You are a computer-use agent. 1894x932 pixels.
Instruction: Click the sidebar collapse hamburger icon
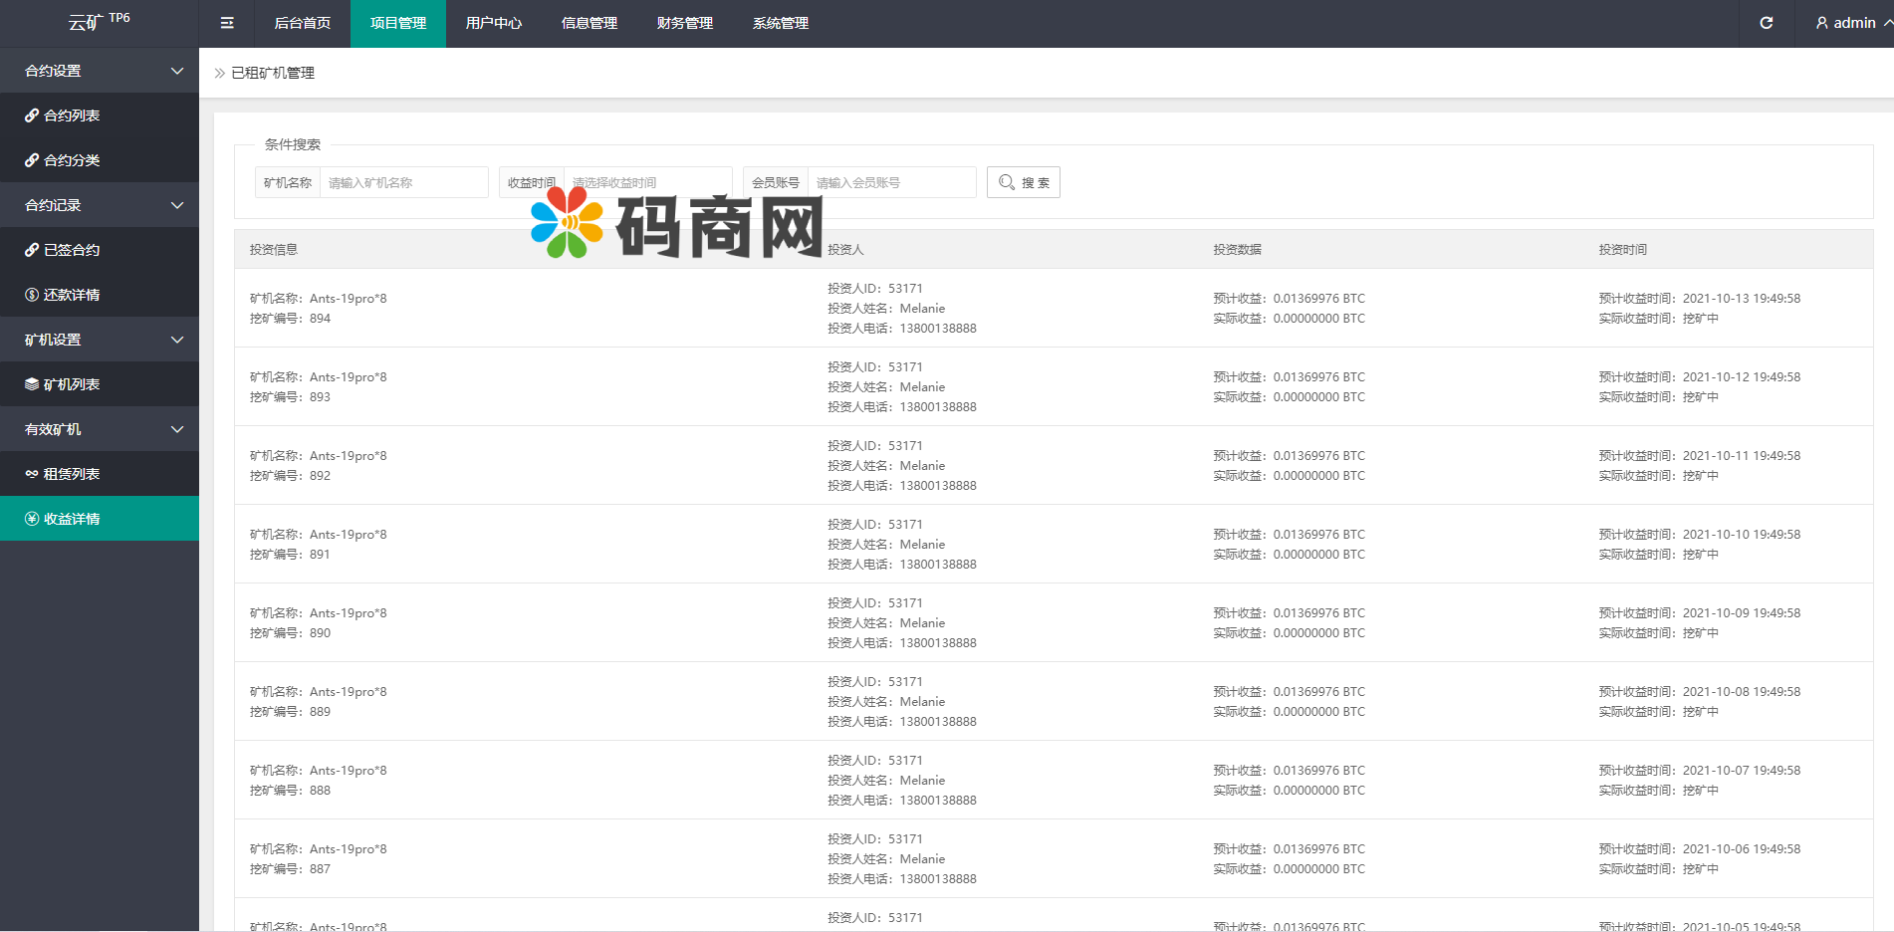coord(227,23)
